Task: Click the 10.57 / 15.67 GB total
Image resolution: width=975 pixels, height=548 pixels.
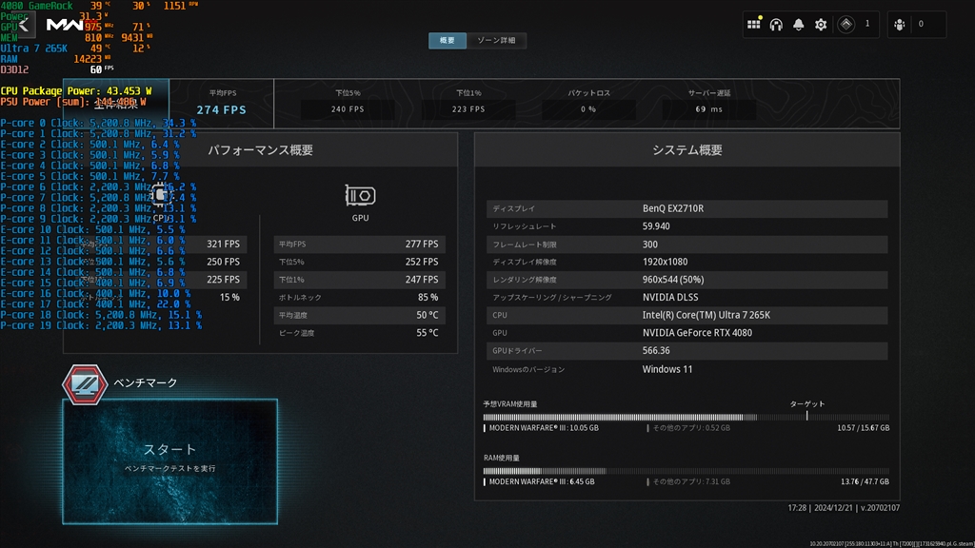Action: (x=863, y=428)
